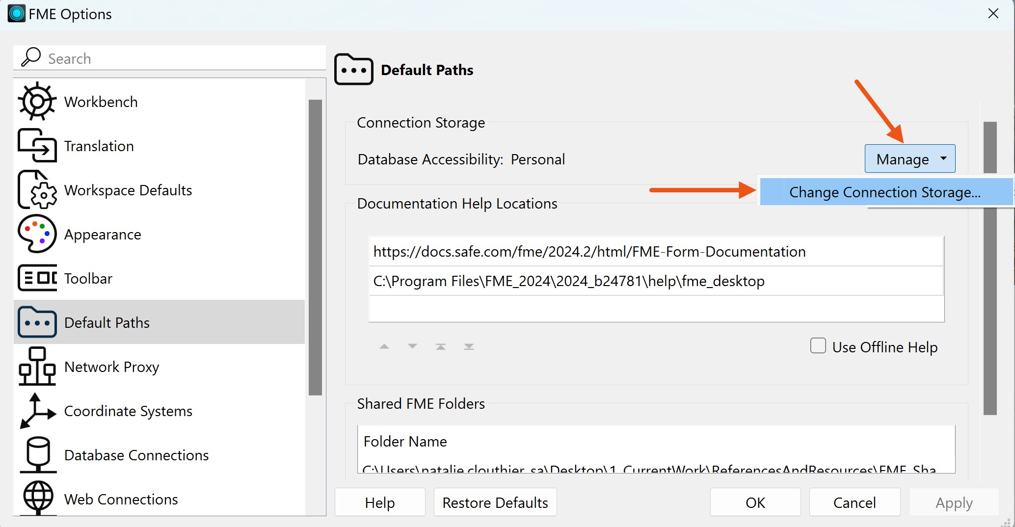Click the sidebar category list scrollbar

tap(315, 247)
